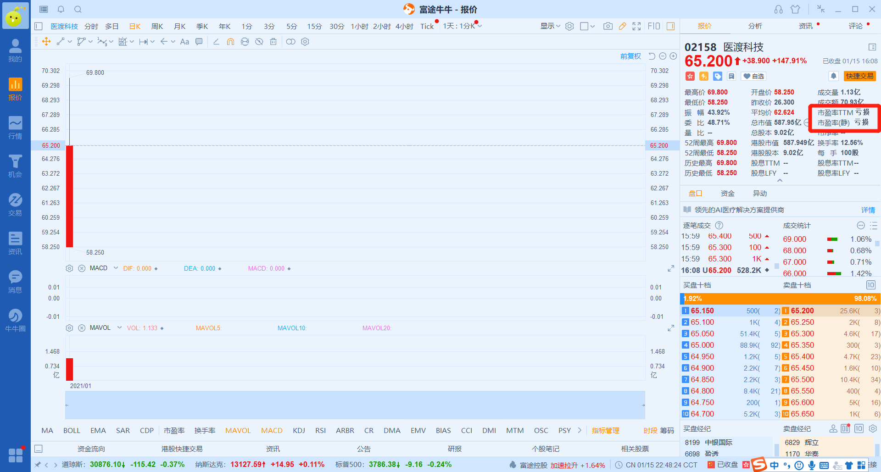881x472 pixels.
Task: Open the F10 company info button
Action: (654, 26)
